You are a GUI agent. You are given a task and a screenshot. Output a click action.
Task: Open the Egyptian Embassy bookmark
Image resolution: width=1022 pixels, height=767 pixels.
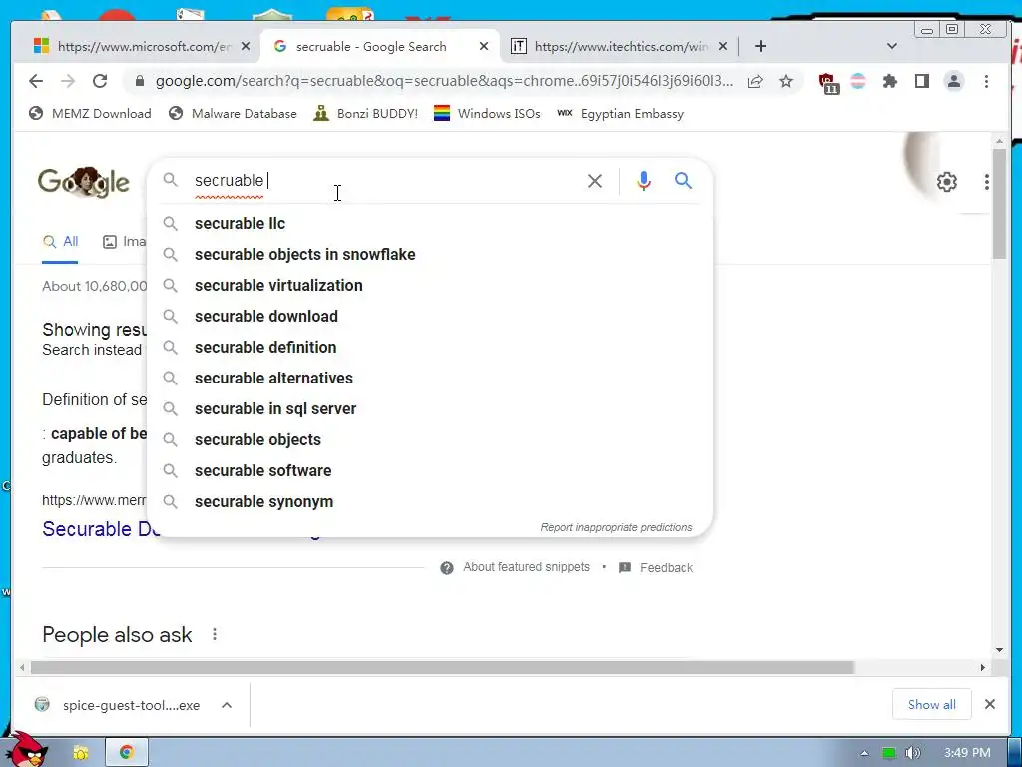click(x=621, y=114)
